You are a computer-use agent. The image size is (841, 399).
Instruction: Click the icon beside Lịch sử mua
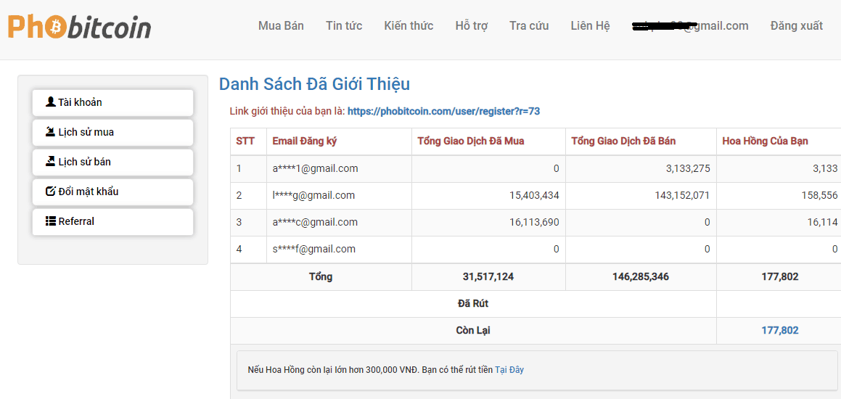50,132
